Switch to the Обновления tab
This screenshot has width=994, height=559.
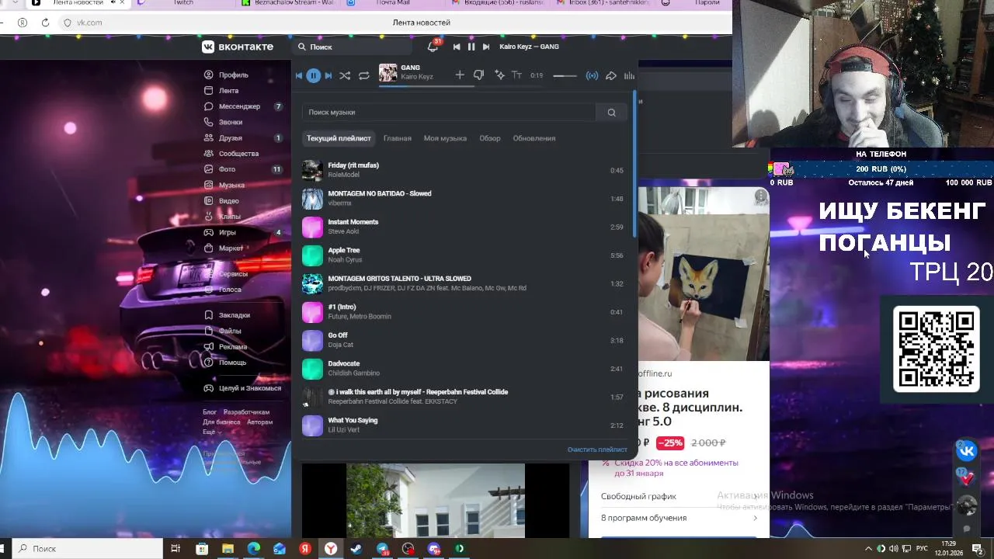click(x=534, y=138)
